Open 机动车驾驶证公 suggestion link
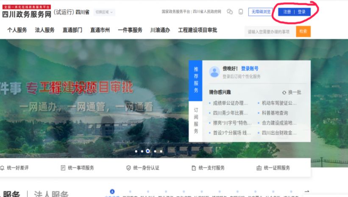Screen dimensions: 348x197 [279, 103]
